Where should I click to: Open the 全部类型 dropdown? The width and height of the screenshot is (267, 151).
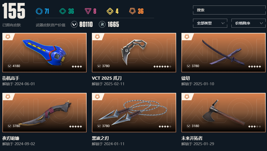[210, 23]
